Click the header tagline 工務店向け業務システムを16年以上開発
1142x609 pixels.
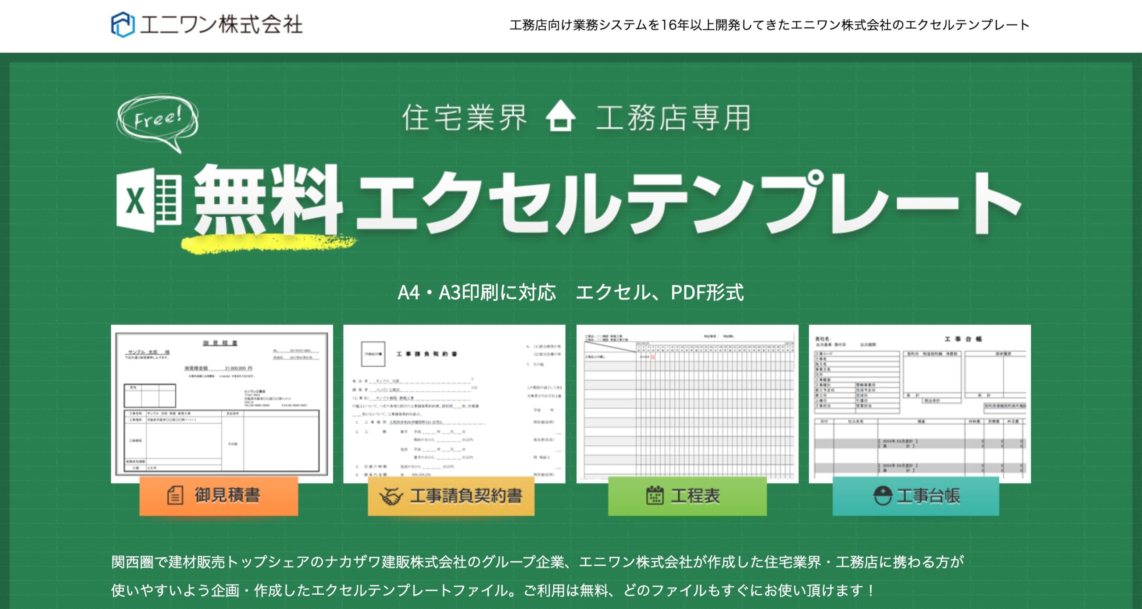click(770, 25)
